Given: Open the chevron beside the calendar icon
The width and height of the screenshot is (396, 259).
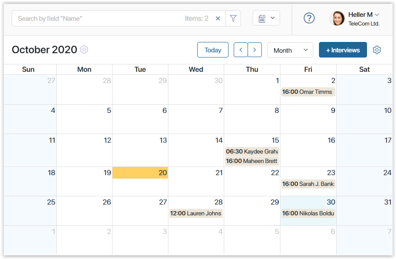Looking at the screenshot, I should [x=272, y=18].
